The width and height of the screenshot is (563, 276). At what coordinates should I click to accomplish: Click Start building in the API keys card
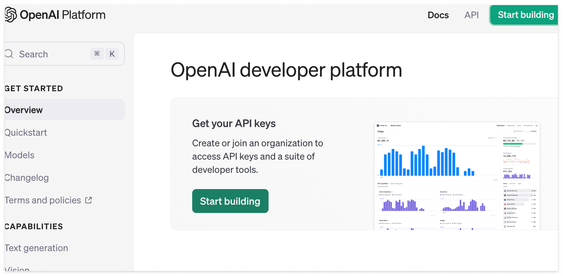[x=230, y=201]
